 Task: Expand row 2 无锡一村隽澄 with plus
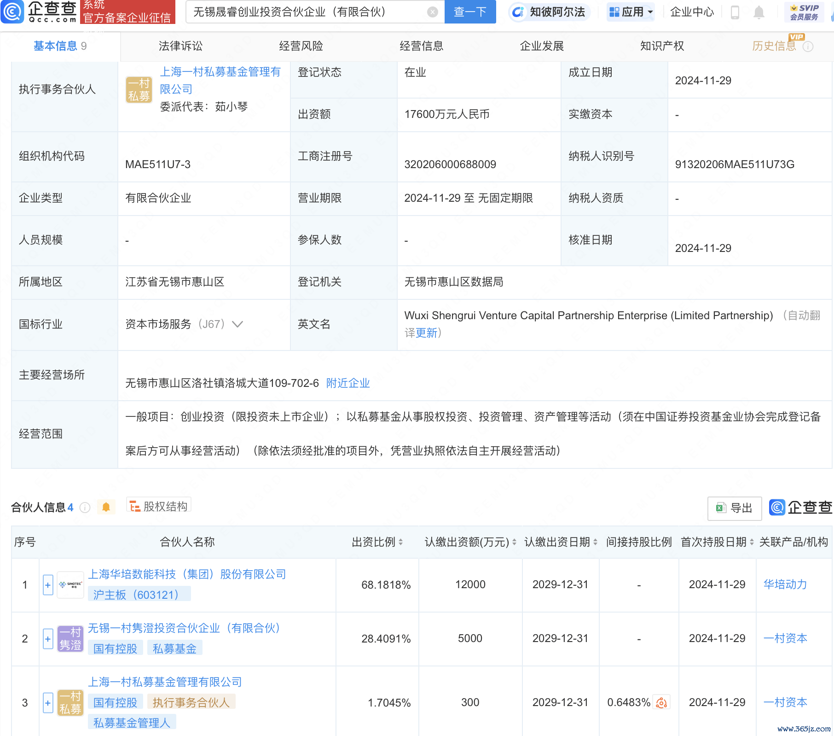(48, 639)
